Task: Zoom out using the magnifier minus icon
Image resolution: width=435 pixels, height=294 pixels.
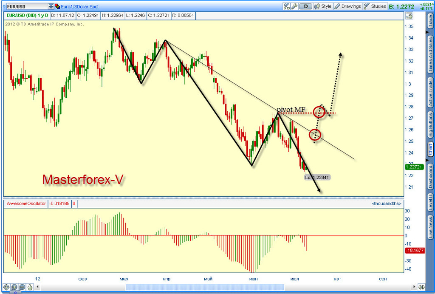Action: point(22,287)
